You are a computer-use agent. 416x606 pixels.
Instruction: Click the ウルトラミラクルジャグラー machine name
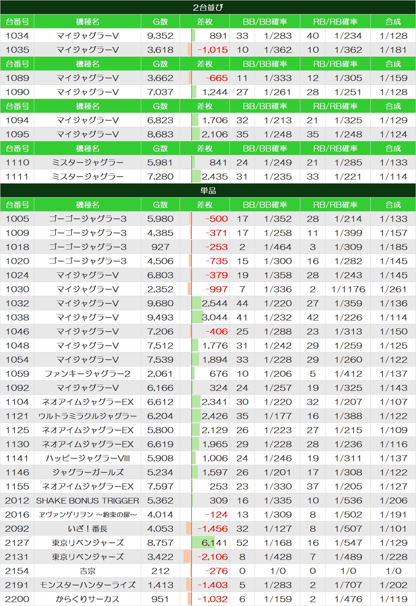tap(88, 416)
